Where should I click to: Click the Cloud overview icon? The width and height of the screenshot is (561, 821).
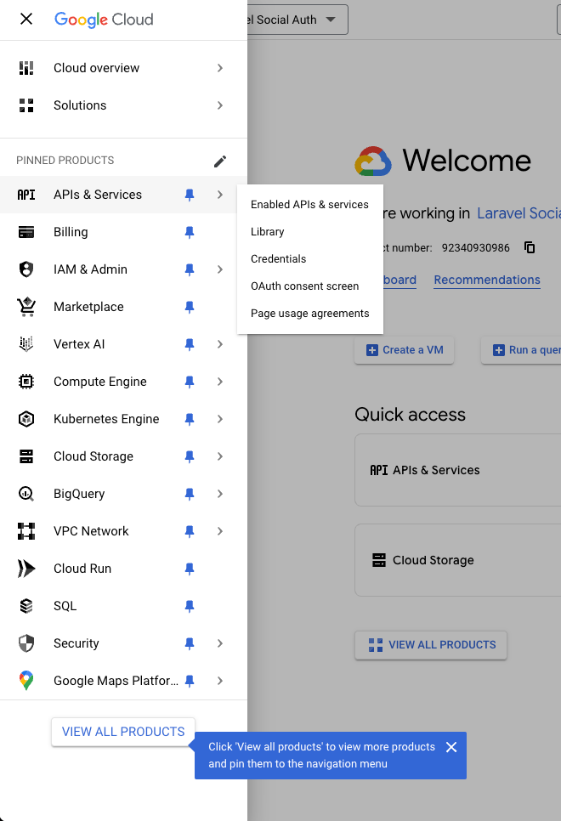(26, 68)
